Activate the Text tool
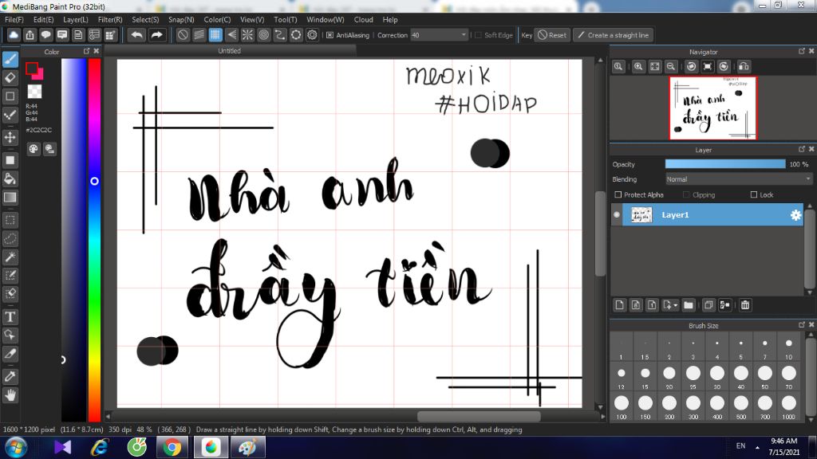 pyautogui.click(x=10, y=317)
